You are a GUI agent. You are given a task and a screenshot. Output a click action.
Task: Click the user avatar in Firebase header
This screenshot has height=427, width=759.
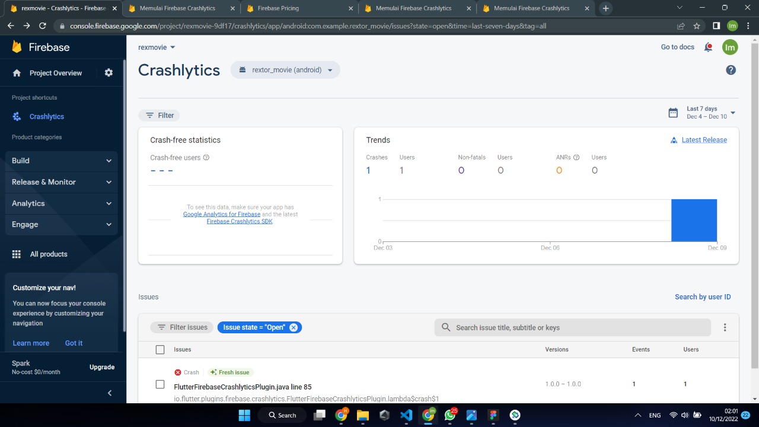pyautogui.click(x=730, y=47)
